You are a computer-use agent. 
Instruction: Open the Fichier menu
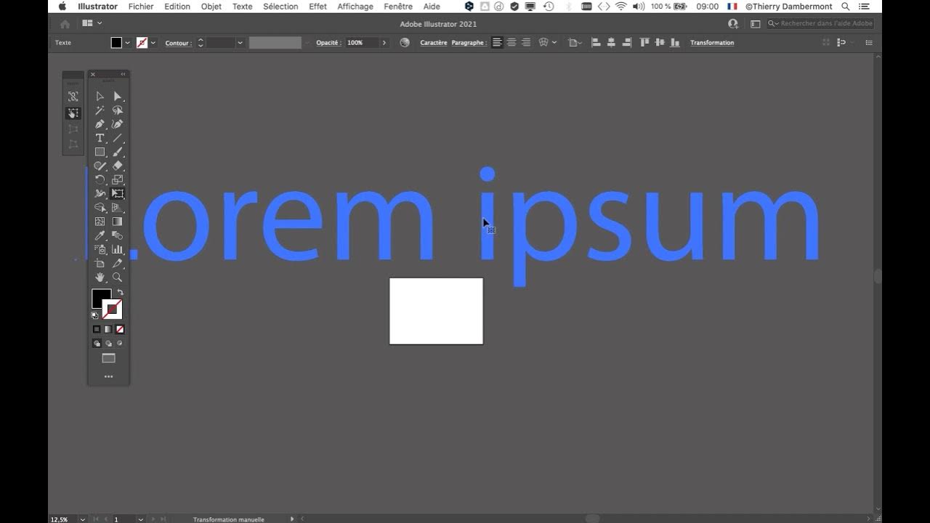(x=141, y=7)
